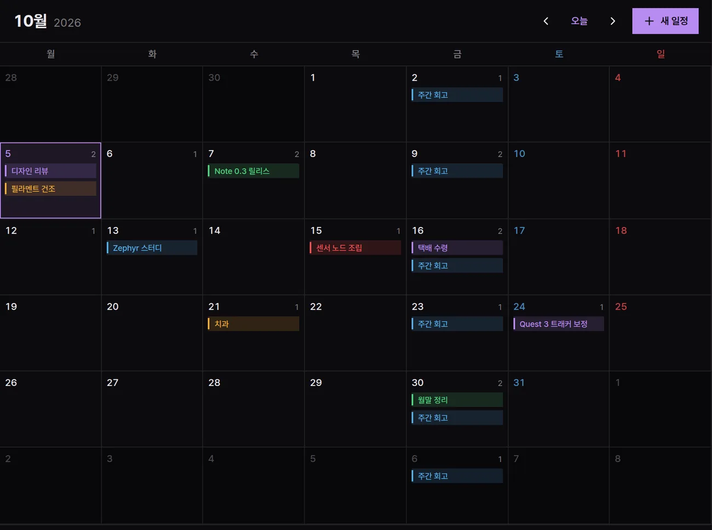Open the 주간 회고 event on October 23
This screenshot has height=530, width=712.
[x=457, y=324]
